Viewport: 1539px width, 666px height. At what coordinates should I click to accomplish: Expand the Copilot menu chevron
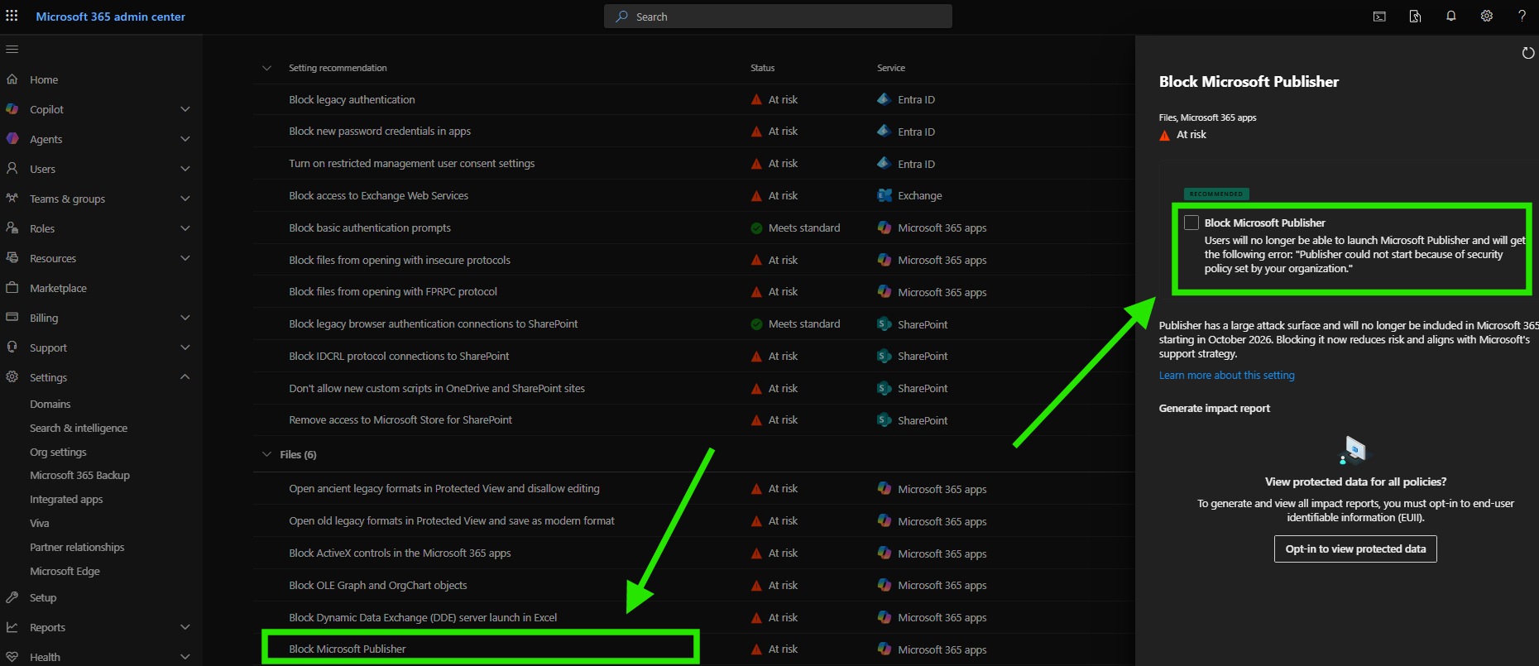click(x=185, y=109)
